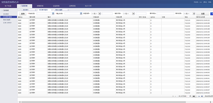The height and width of the screenshot is (103, 213).
Task: Click the tab-scroll left arrow before 实时事件
Action: pos(19,10)
